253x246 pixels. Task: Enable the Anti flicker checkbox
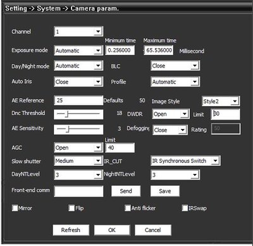coord(128,208)
